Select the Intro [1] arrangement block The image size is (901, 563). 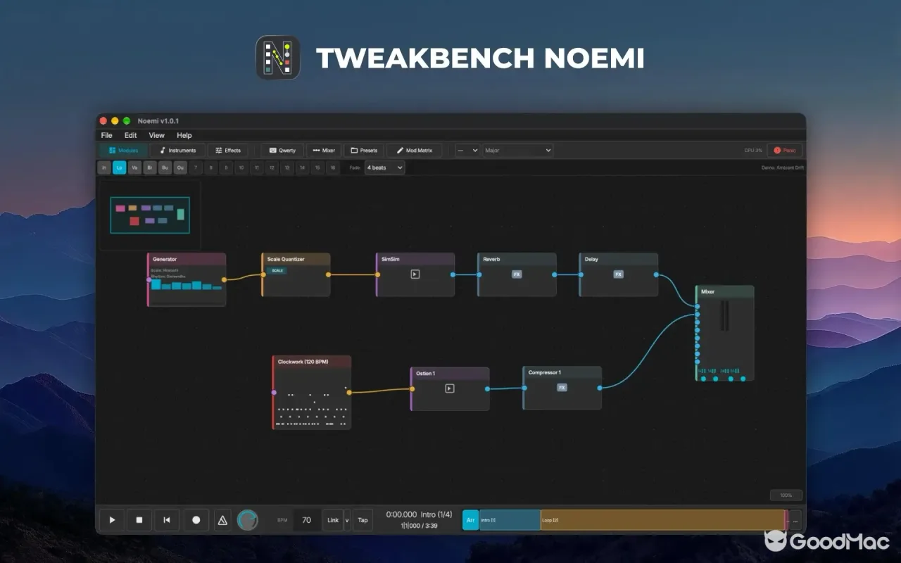coord(510,520)
